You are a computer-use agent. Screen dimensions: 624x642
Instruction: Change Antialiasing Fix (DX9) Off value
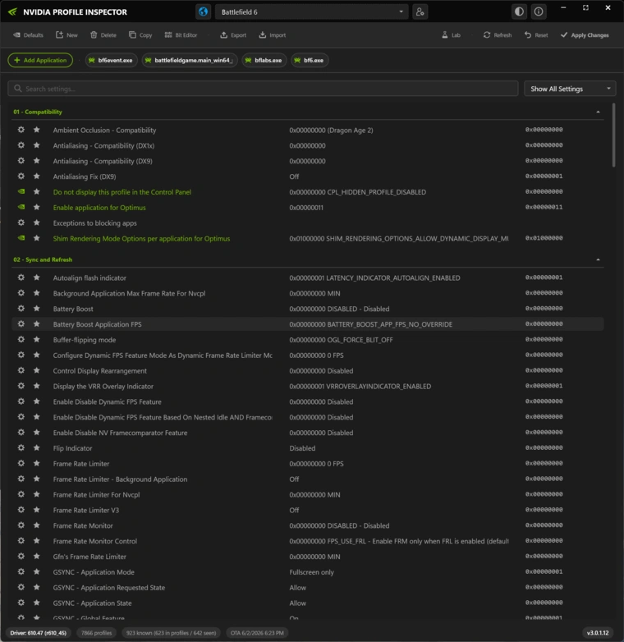[x=294, y=177]
